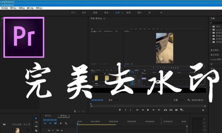
Task: Open the 帮助(H) menu
Action: (39, 8)
